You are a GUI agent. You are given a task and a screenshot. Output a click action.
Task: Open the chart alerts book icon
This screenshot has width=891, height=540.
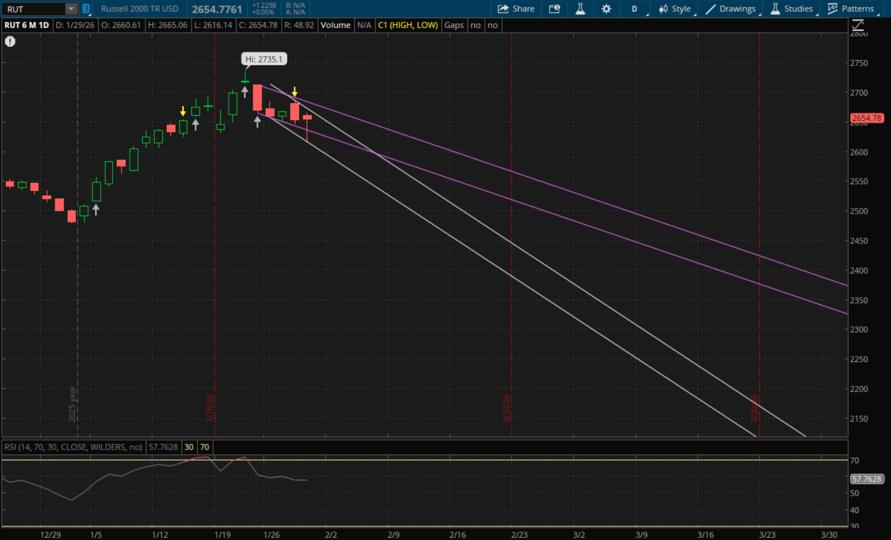tap(554, 9)
